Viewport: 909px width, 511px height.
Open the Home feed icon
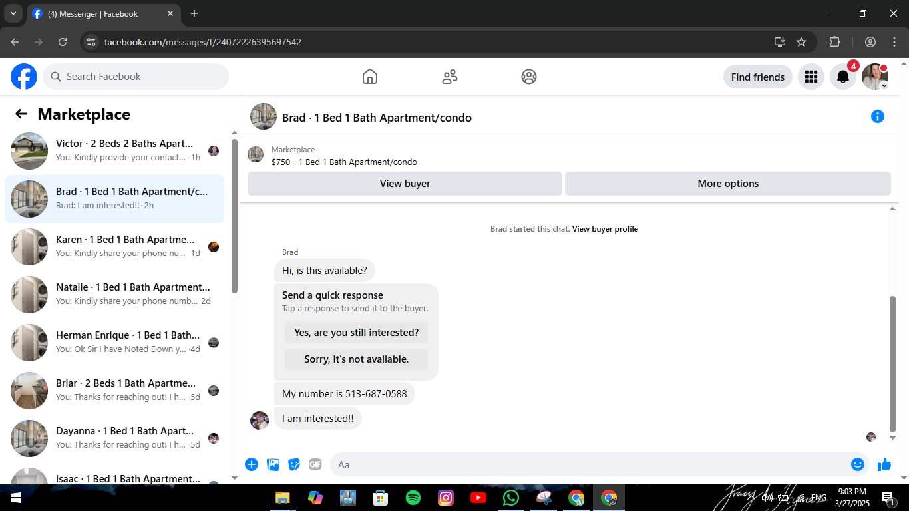[370, 77]
